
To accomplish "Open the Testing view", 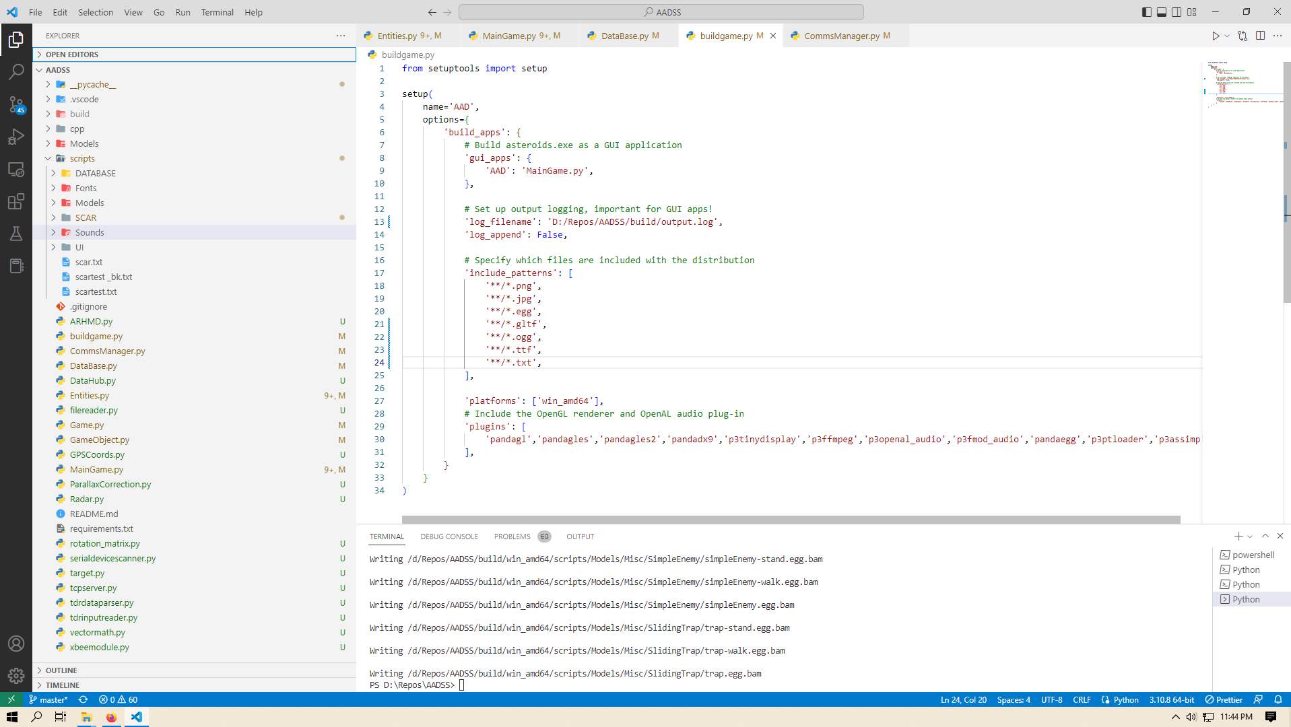I will click(16, 234).
